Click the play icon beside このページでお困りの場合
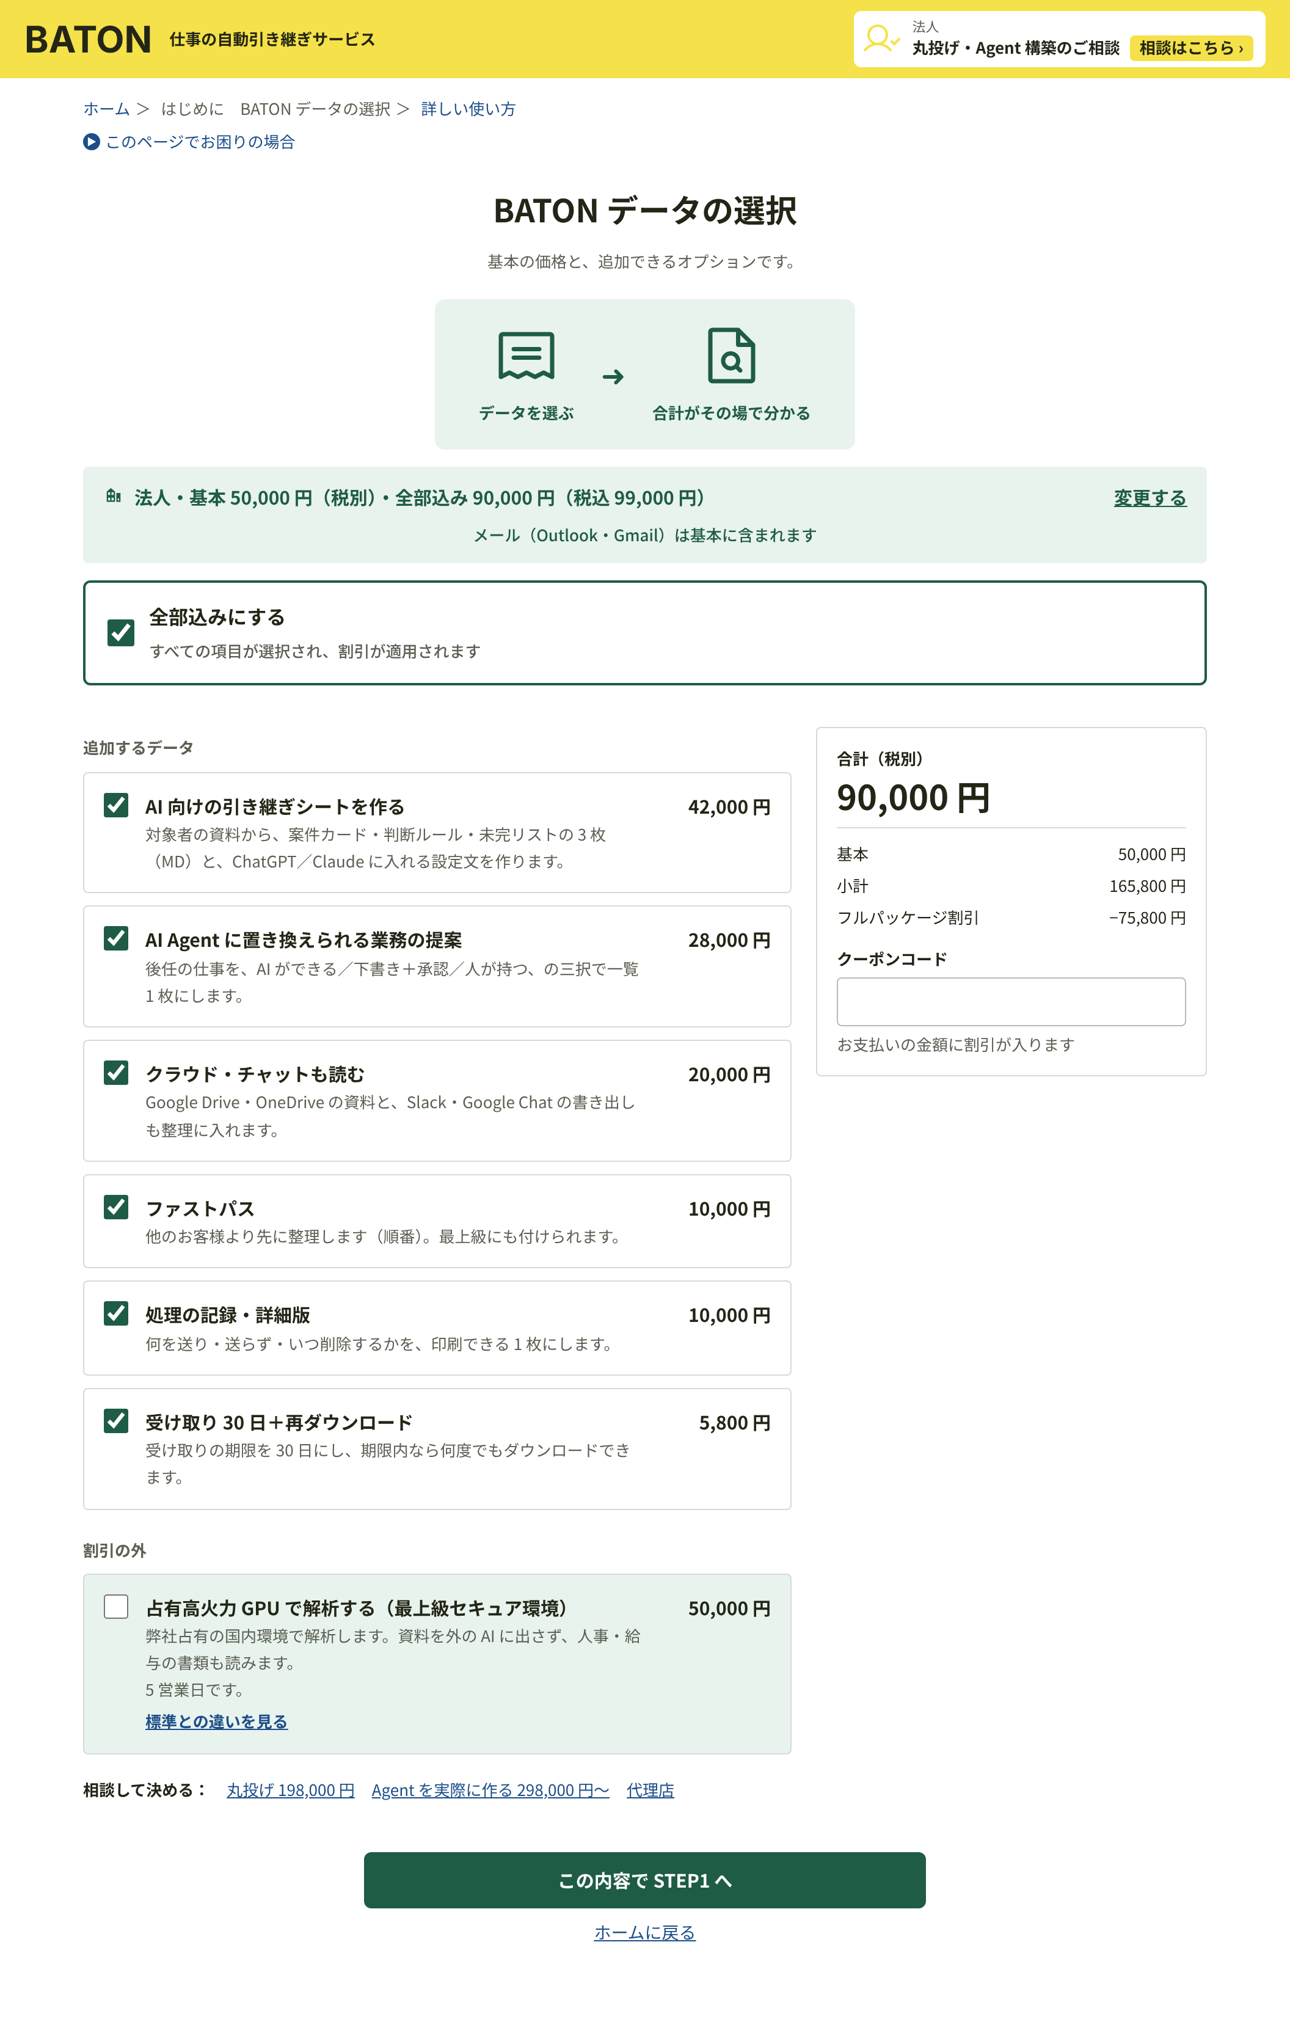The width and height of the screenshot is (1290, 2033). pos(91,142)
